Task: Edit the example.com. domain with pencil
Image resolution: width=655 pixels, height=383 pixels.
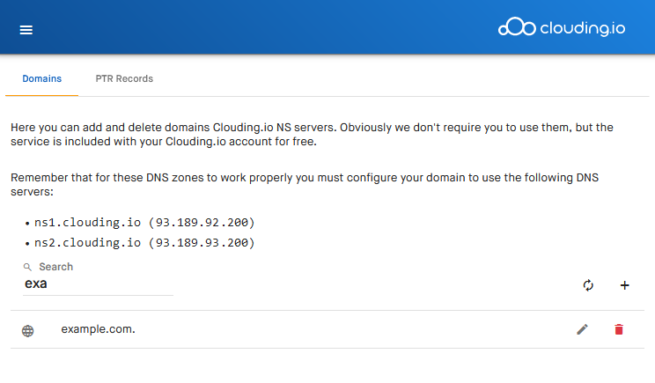Action: pyautogui.click(x=582, y=329)
